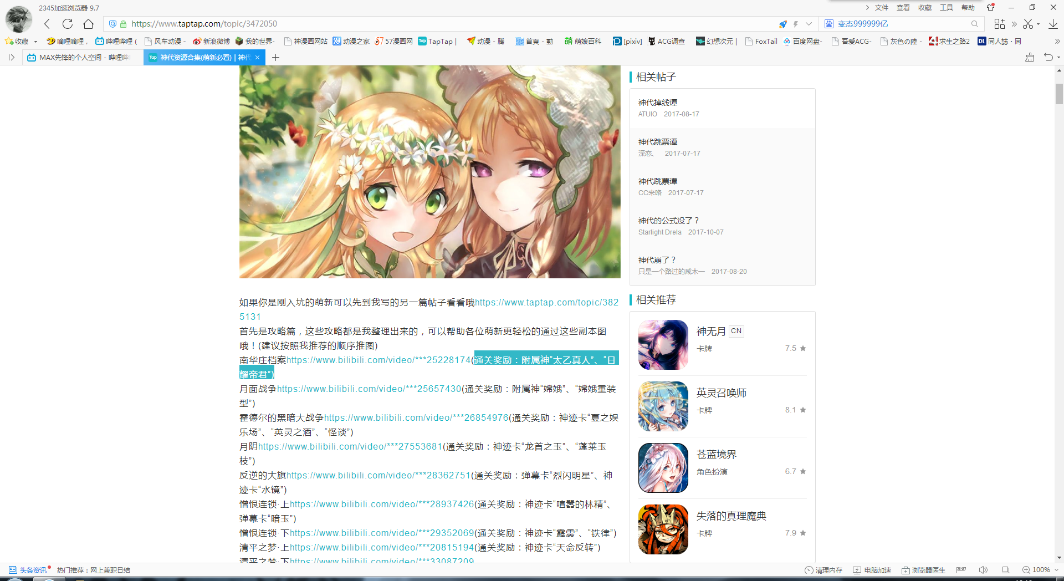Open the extensions grid icon
Viewport: 1064px width, 581px height.
999,24
